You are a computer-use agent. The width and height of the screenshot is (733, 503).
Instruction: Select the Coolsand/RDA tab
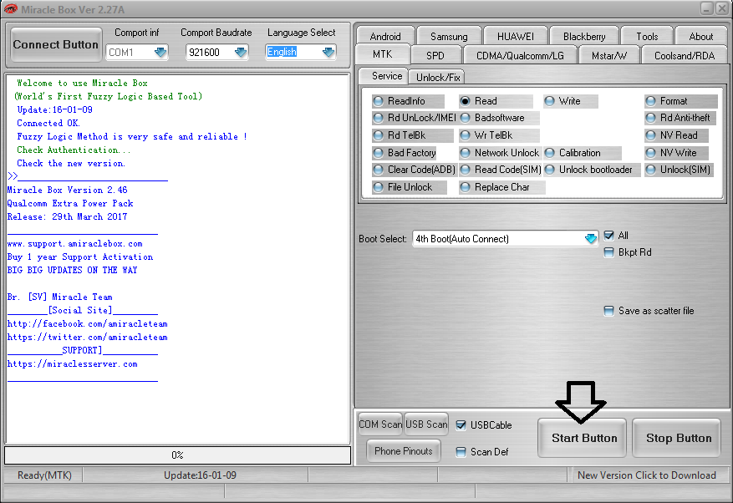click(x=685, y=56)
